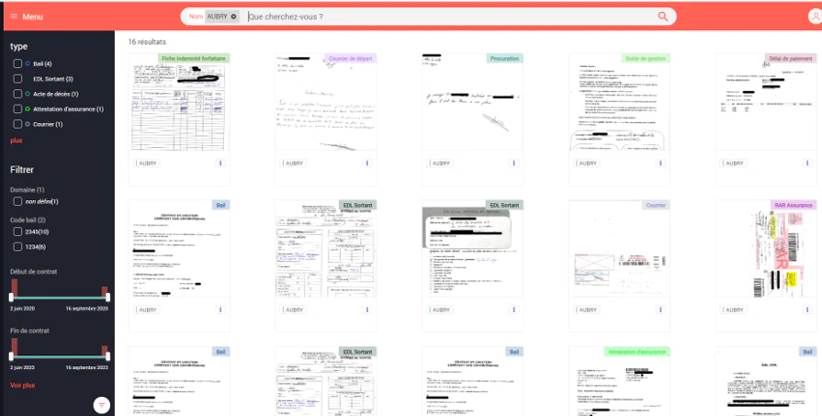Expand more types with plus link
This screenshot has height=416, width=822.
[17, 141]
